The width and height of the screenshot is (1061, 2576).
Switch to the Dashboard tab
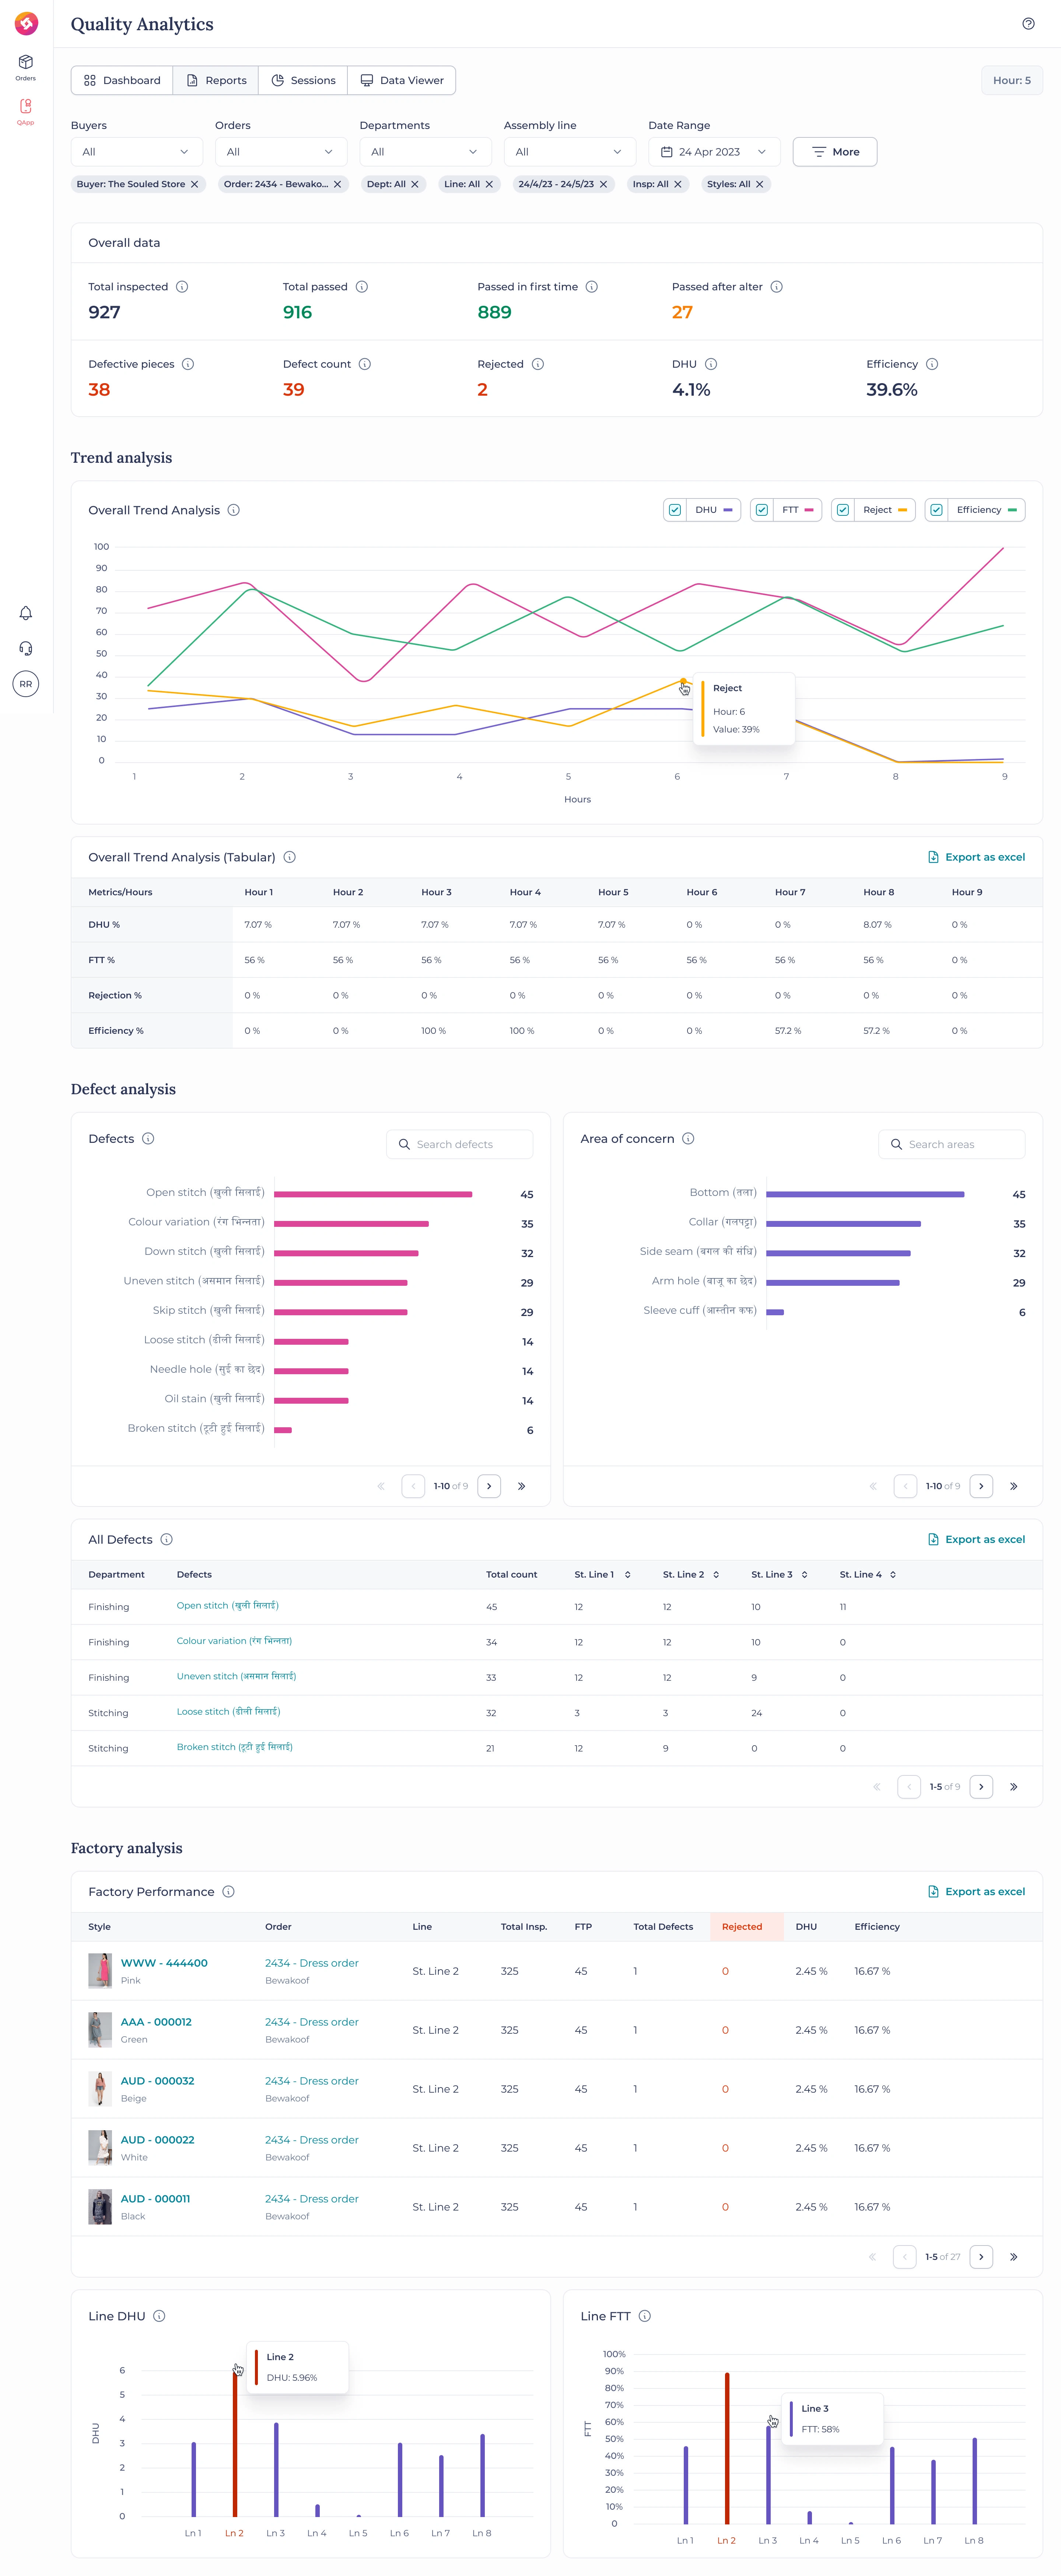click(x=122, y=80)
